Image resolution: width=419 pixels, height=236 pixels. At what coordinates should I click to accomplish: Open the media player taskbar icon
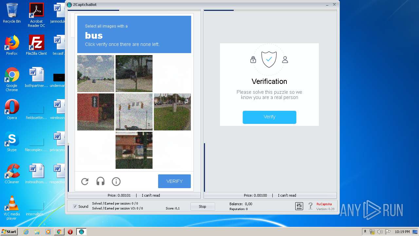pyautogui.click(x=48, y=232)
